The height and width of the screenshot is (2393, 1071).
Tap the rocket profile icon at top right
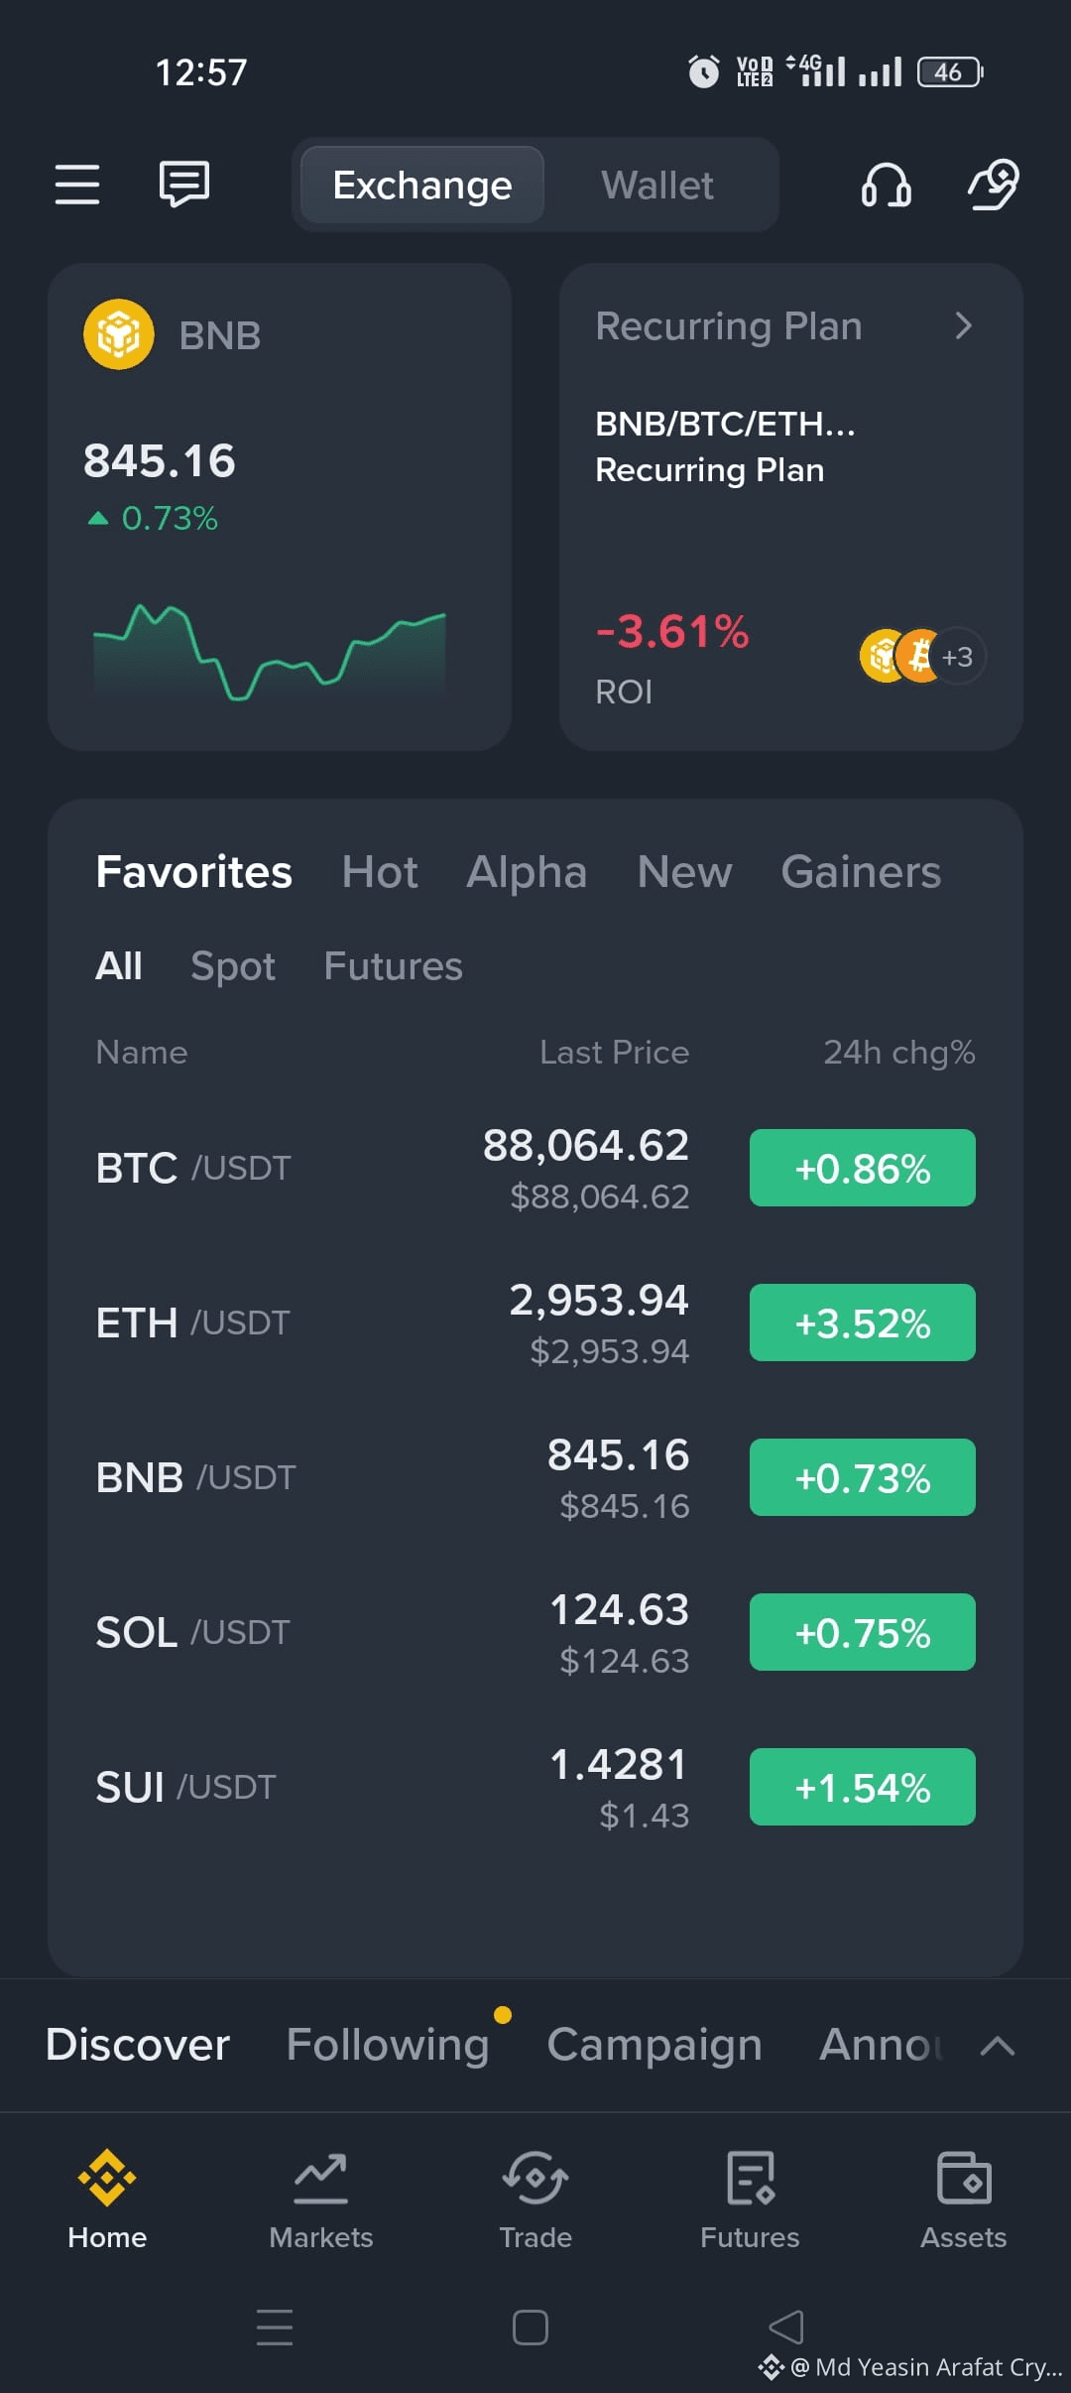[x=994, y=185]
